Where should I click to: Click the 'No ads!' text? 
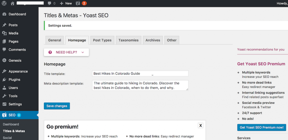248,119
